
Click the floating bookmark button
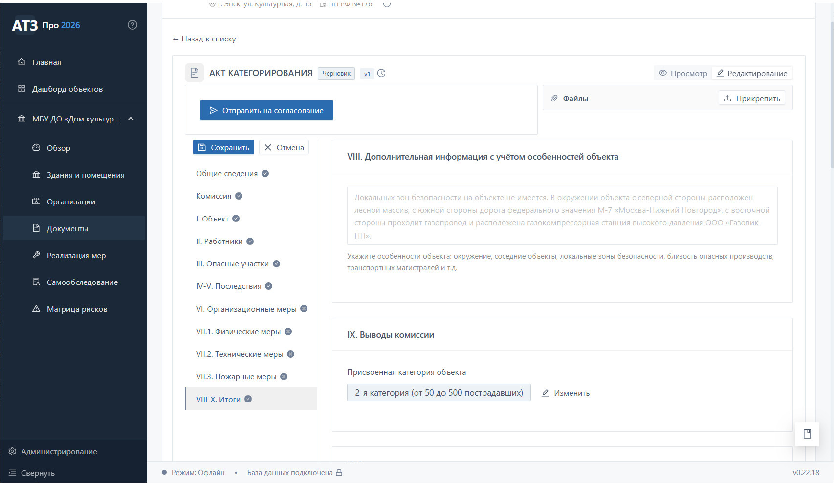click(x=807, y=434)
